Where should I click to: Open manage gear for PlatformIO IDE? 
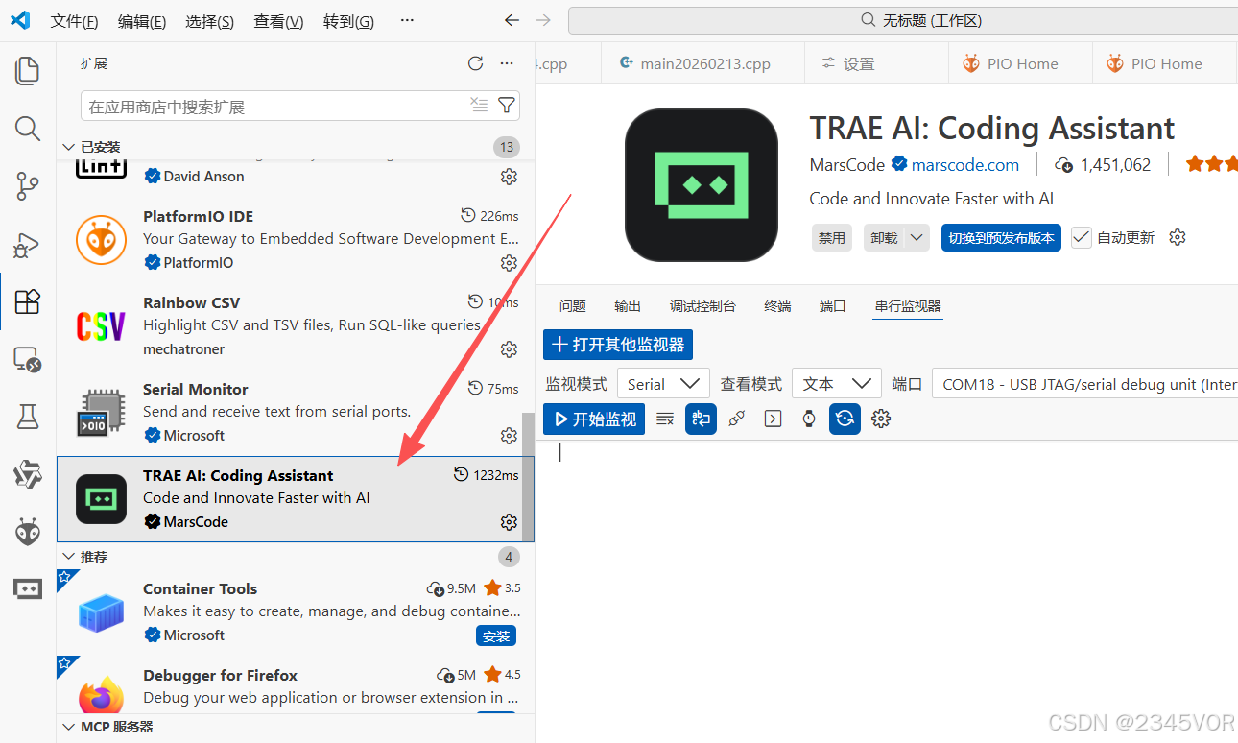509,262
